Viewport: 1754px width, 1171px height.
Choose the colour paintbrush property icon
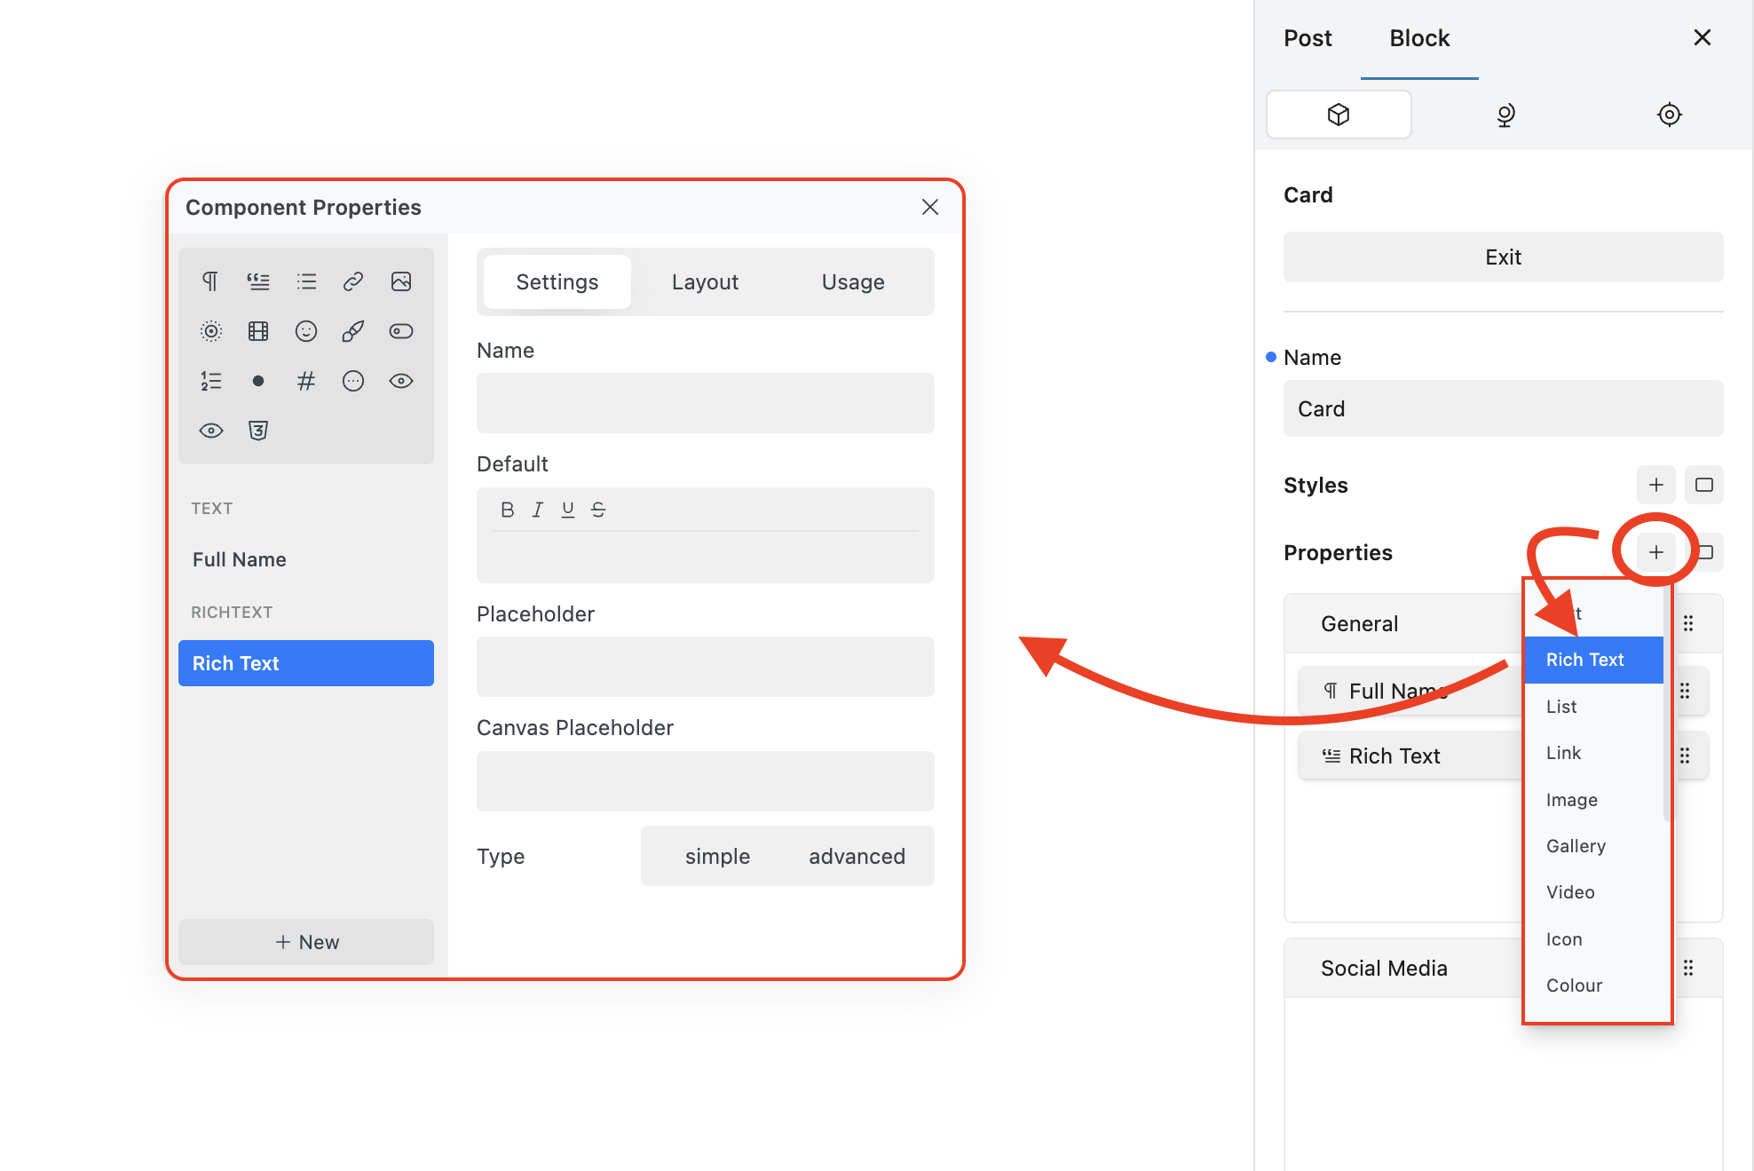[353, 331]
